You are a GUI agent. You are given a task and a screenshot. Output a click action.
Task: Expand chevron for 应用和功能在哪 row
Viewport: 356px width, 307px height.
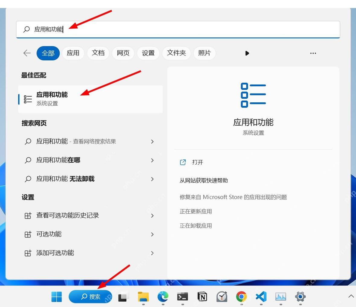[x=152, y=160]
